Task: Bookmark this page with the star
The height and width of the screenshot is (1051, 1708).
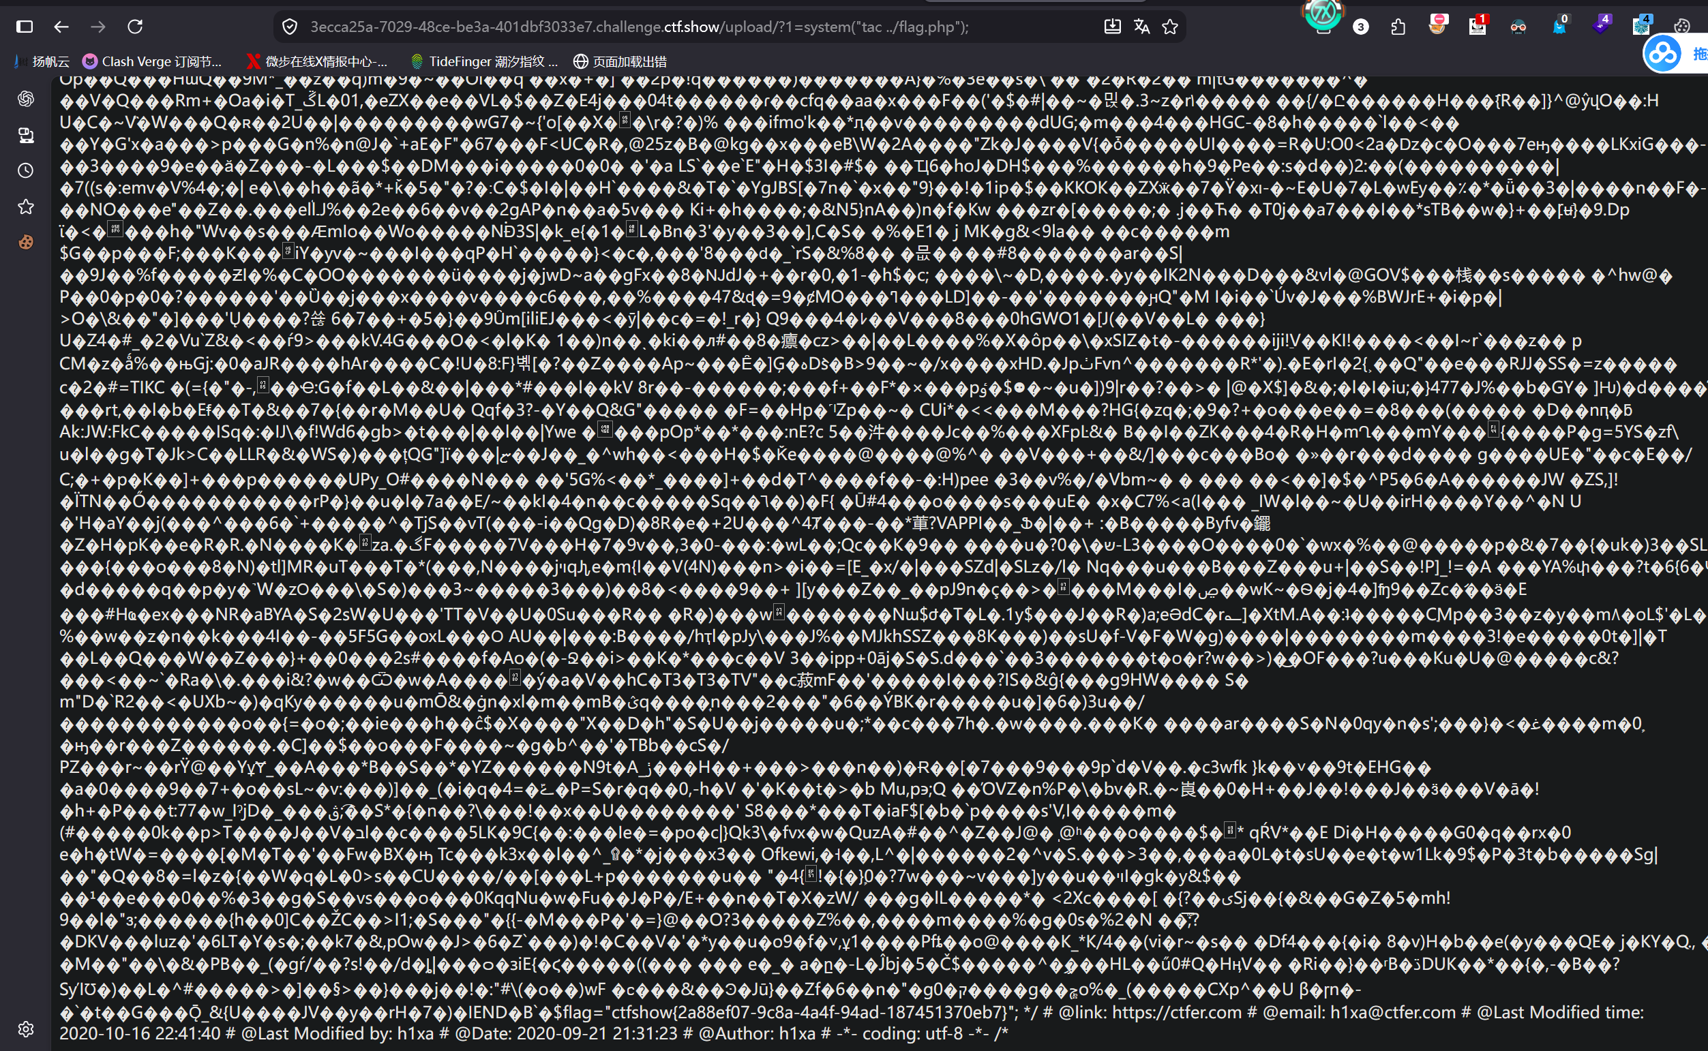Action: (x=1170, y=27)
